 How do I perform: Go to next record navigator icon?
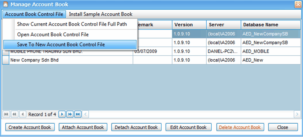(62, 114)
